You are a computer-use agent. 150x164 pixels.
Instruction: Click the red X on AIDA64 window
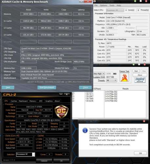88,1
